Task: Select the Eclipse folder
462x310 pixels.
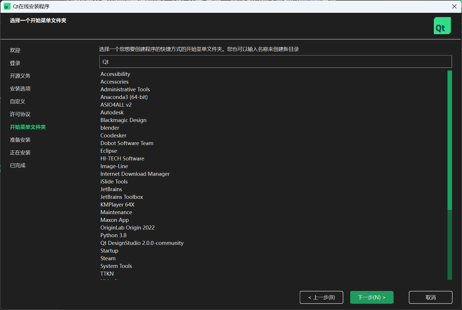Action: click(x=108, y=151)
